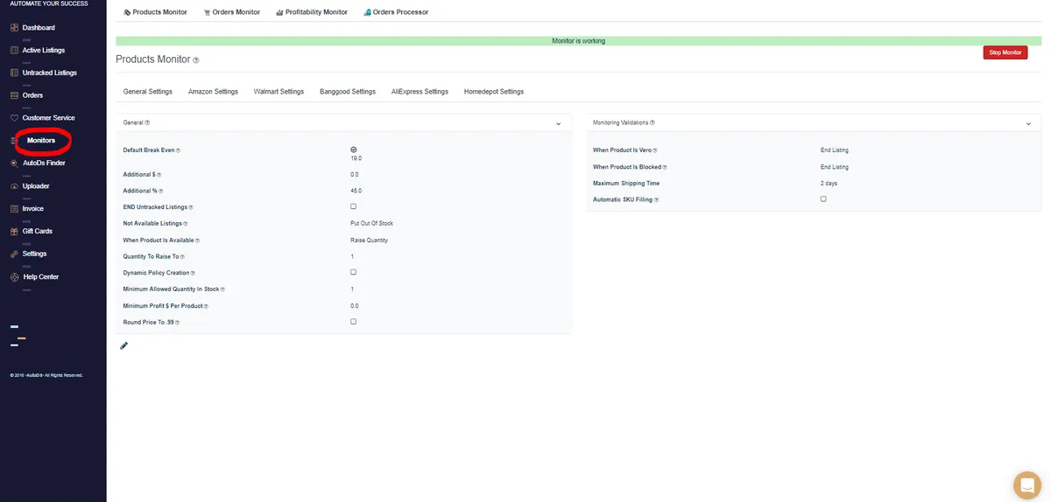Click the Untracked Listings sidebar icon

14,73
